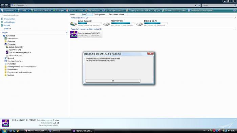Open Configuratiescherm from the toolbar
Viewport: 237px width, 133px height.
tap(200, 10)
